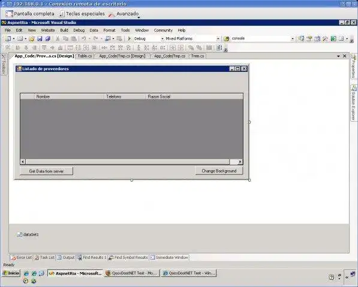Click the Navigate Backward icon
This screenshot has height=287, width=358.
[108, 39]
